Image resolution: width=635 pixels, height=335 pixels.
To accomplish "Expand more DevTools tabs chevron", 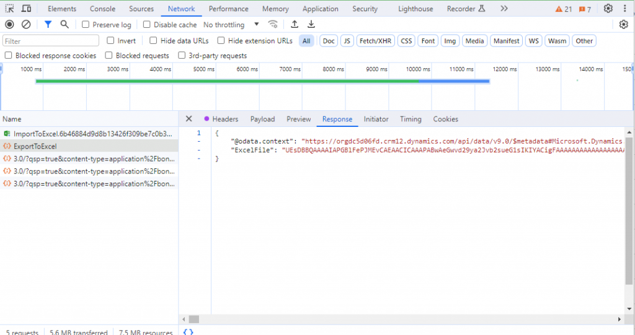I will pyautogui.click(x=504, y=9).
